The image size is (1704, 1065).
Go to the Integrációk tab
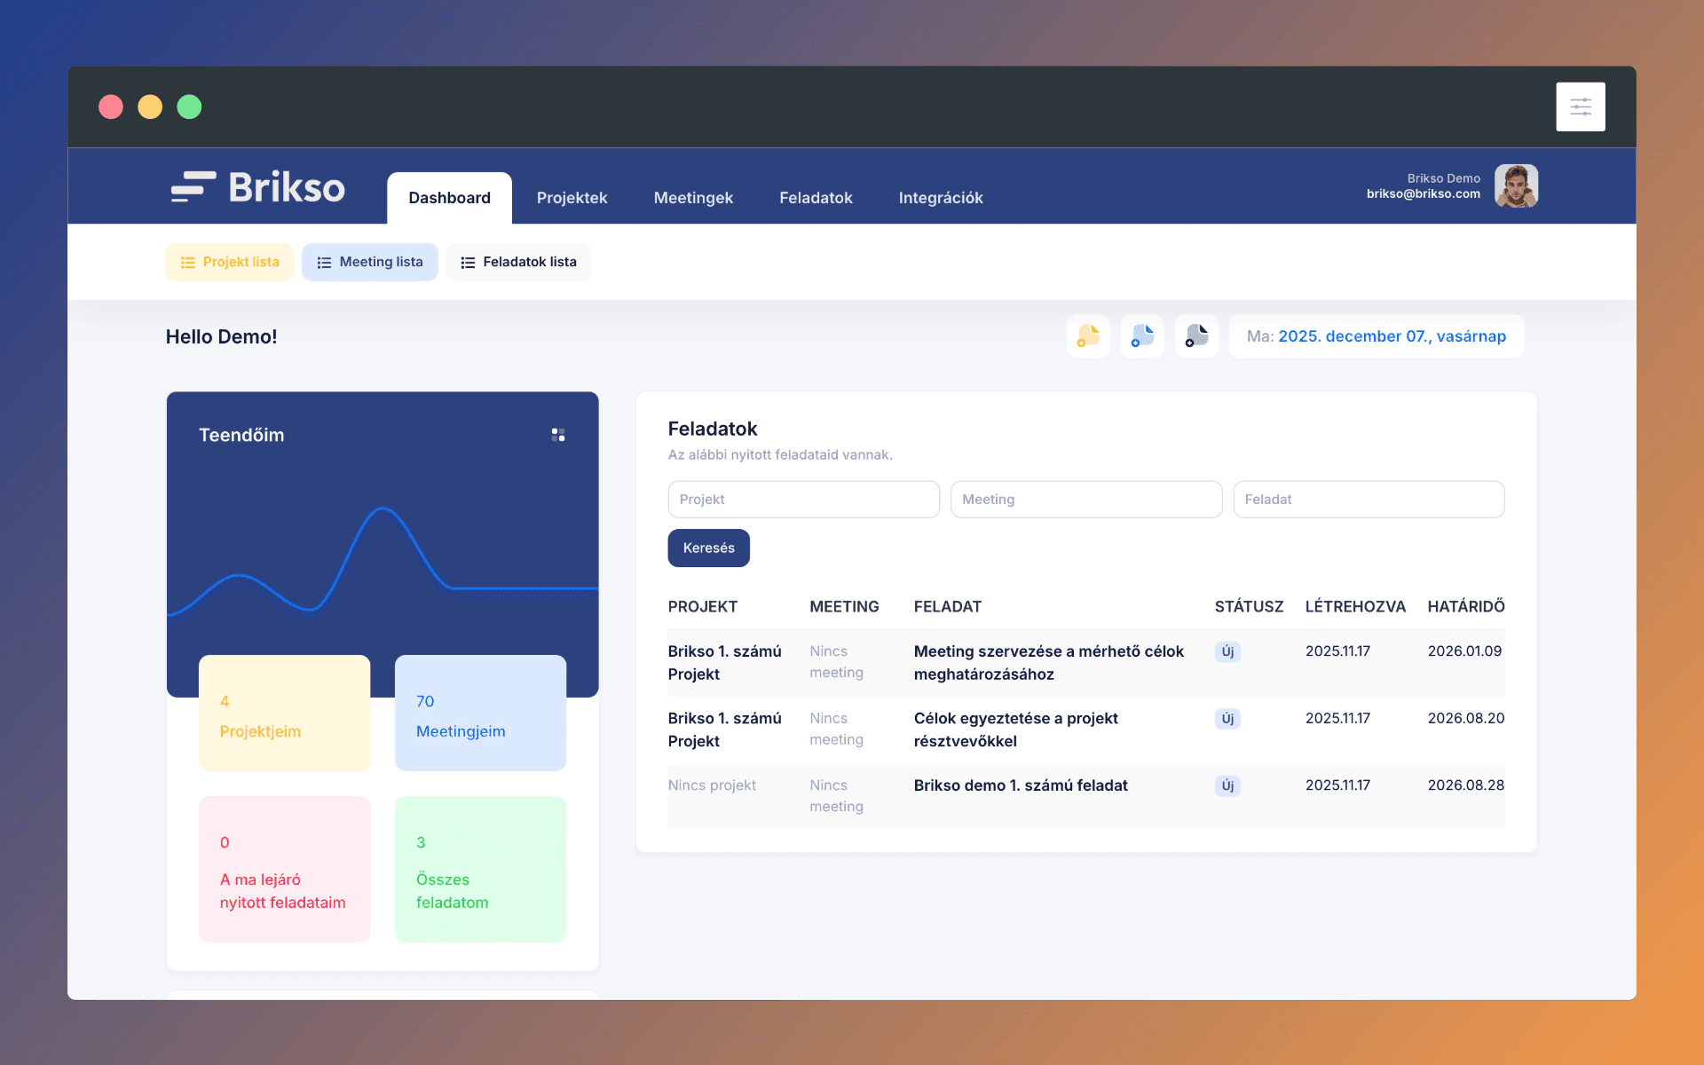tap(940, 198)
